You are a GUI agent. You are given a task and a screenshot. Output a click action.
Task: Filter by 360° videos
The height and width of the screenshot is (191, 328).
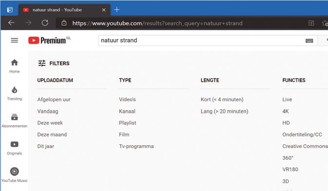pos(288,158)
